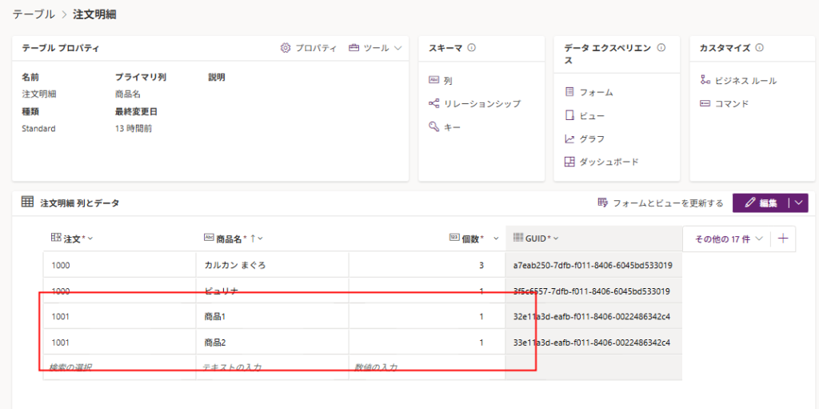This screenshot has width=819, height=409.
Task: Expand the 編集 button dropdown arrow
Action: (798, 203)
